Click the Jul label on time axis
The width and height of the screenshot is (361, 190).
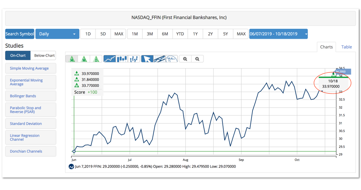click(130, 160)
